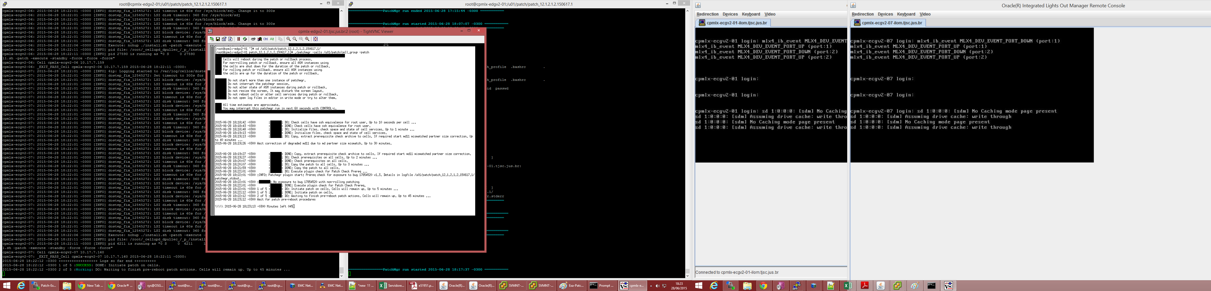This screenshot has height=291, width=1211.
Task: Select cpmlx-ecgv2-07-ilom.tjsc.jus.br tab
Action: pyautogui.click(x=888, y=22)
